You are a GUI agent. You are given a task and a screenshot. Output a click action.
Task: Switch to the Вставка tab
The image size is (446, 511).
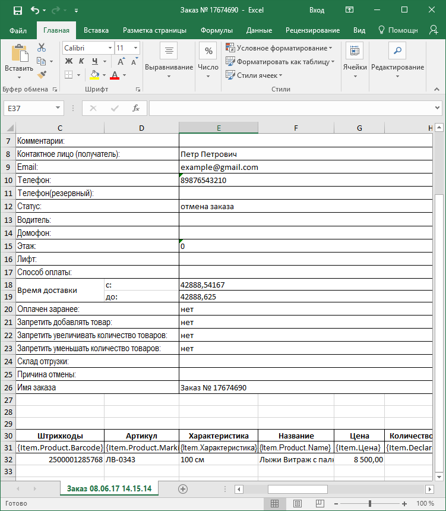tap(96, 30)
